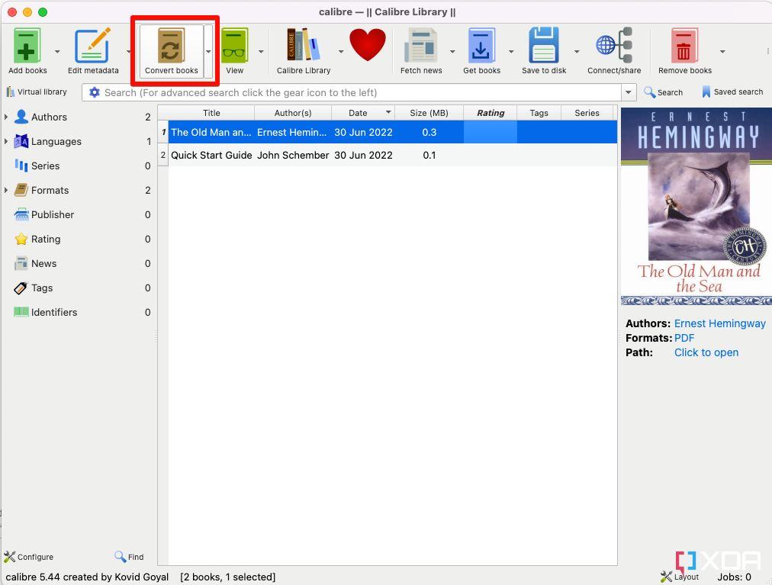Click the Virtual library button

[36, 92]
